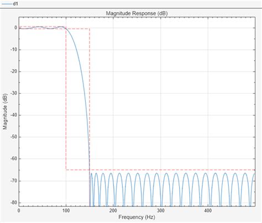
Task: Click the -10 tick label on the magnitude axis
Action: 13,50
